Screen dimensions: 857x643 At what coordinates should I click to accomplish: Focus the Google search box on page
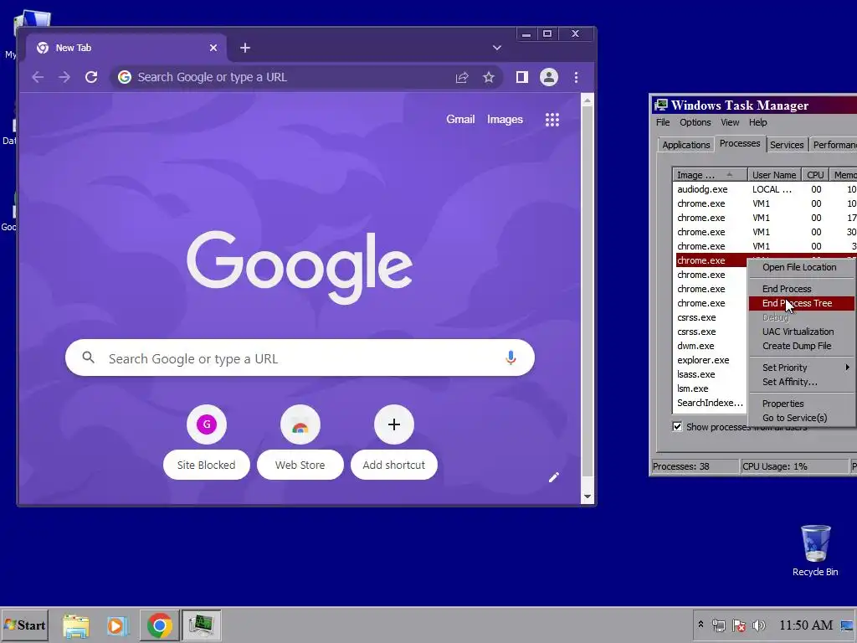[x=300, y=358]
